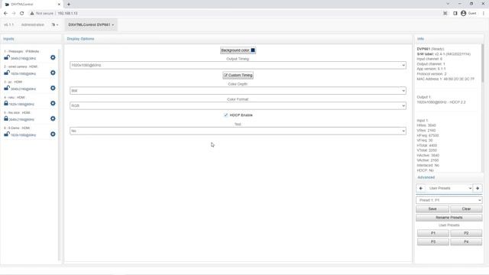
Task: Toggle the locked padlock on input 5 fire stick
Action: [6, 118]
